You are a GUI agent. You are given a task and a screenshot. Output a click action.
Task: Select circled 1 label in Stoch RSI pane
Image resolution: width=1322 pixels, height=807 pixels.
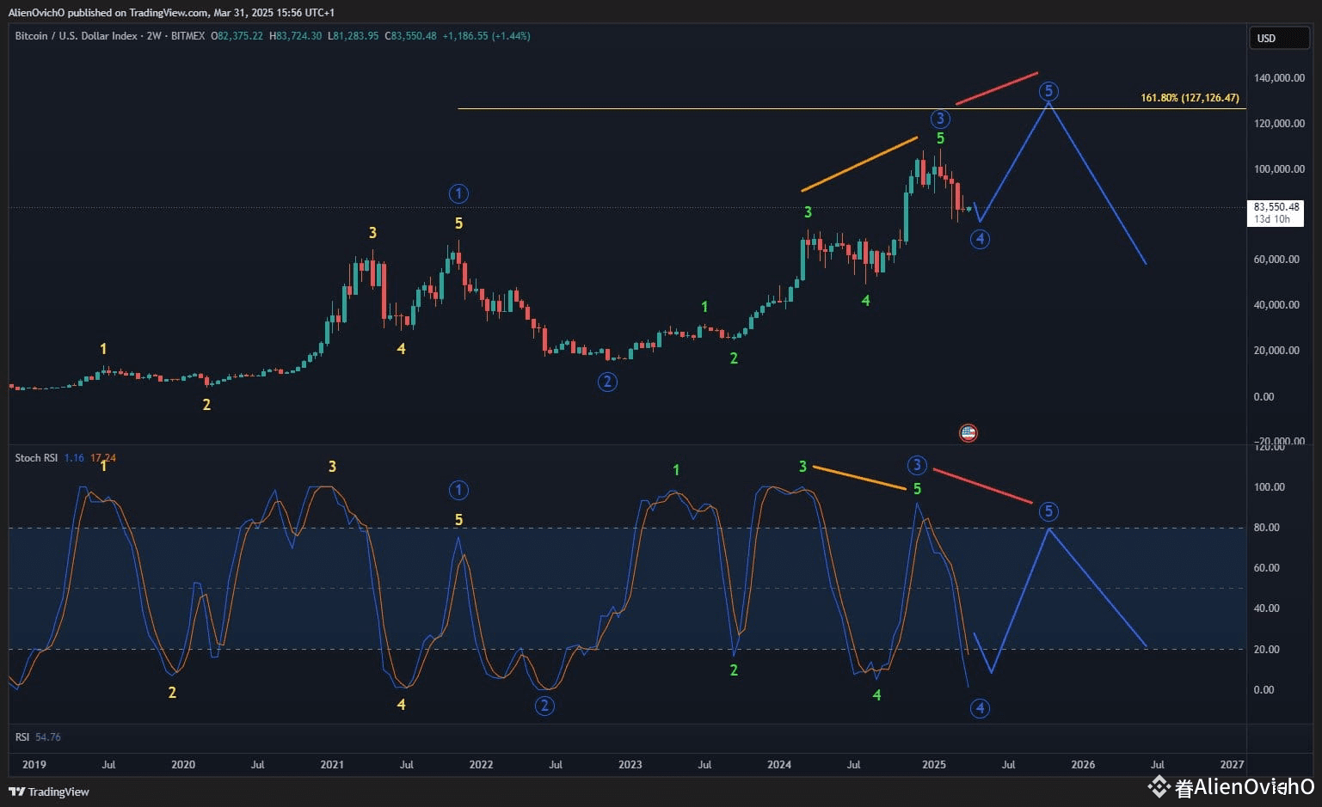(x=458, y=491)
